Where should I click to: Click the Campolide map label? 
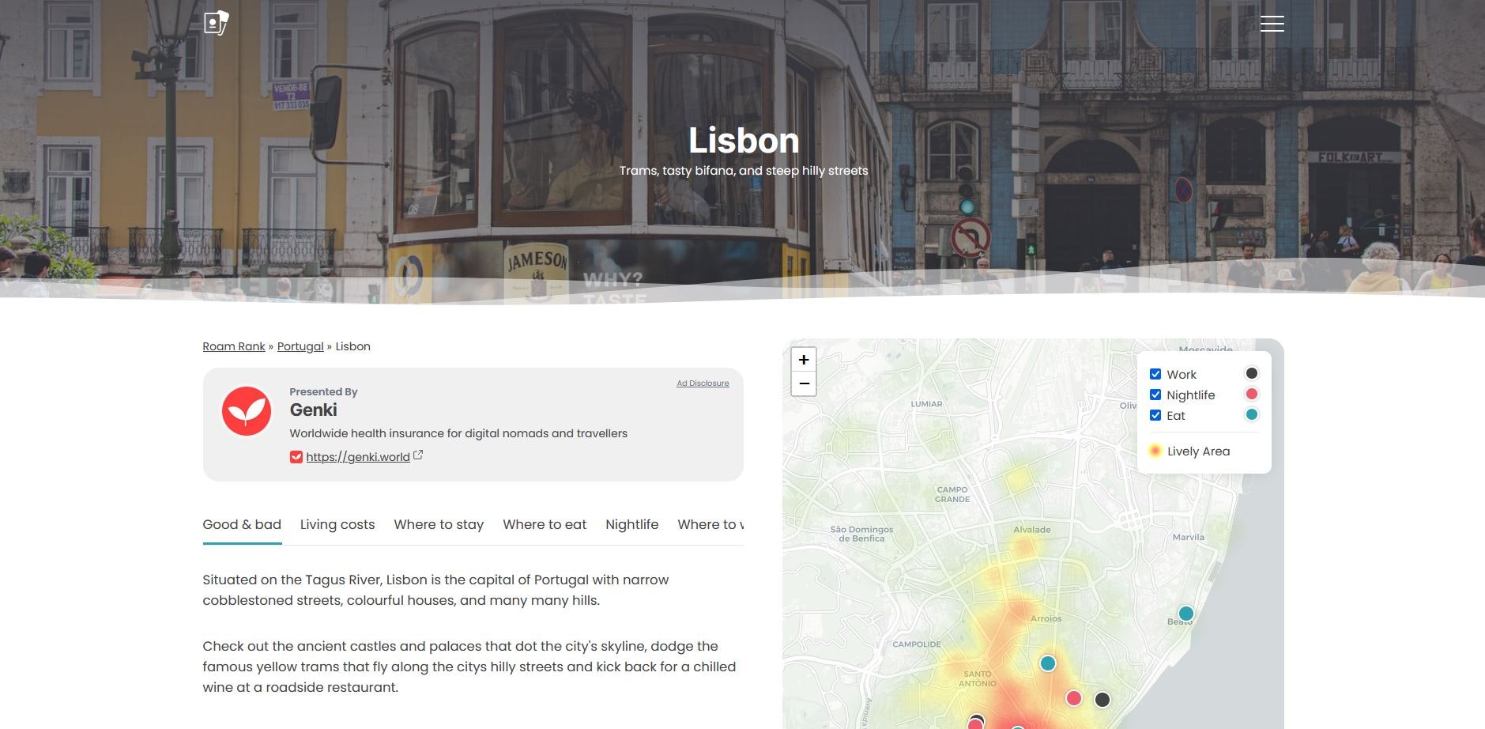click(x=917, y=644)
